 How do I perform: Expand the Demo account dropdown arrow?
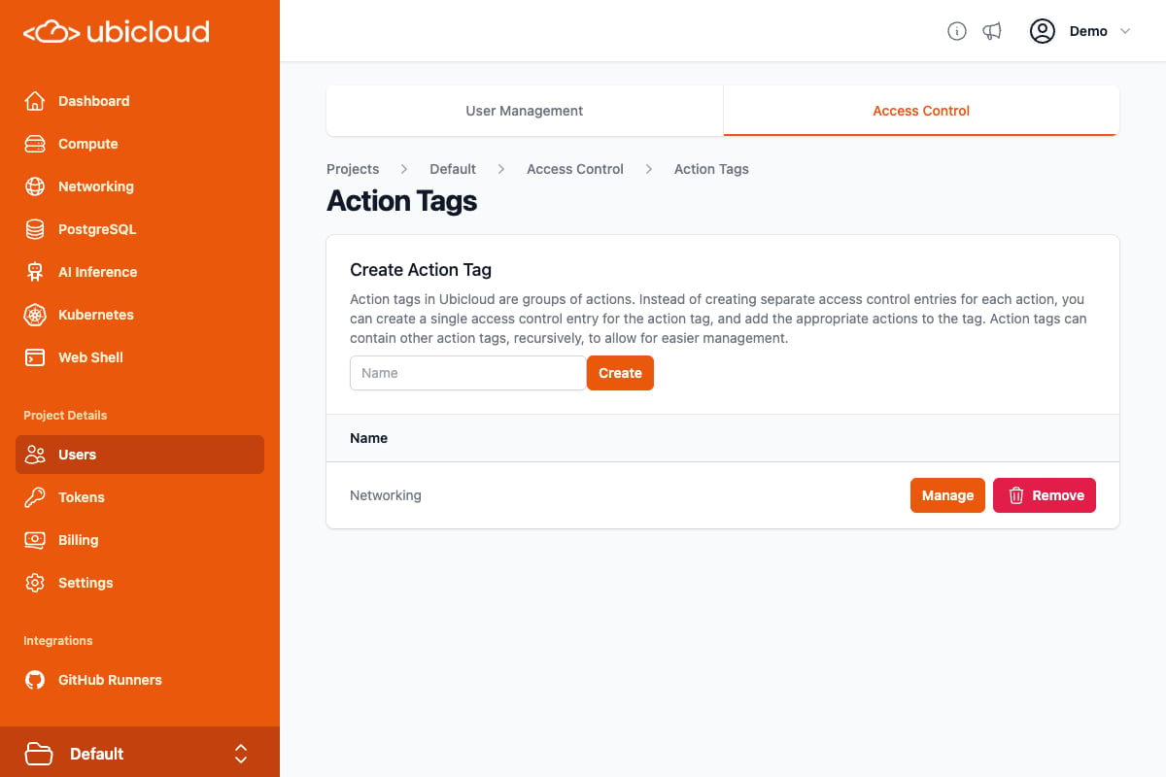pyautogui.click(x=1125, y=31)
